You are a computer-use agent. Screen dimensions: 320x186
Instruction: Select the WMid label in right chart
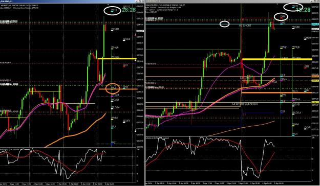(x=295, y=124)
